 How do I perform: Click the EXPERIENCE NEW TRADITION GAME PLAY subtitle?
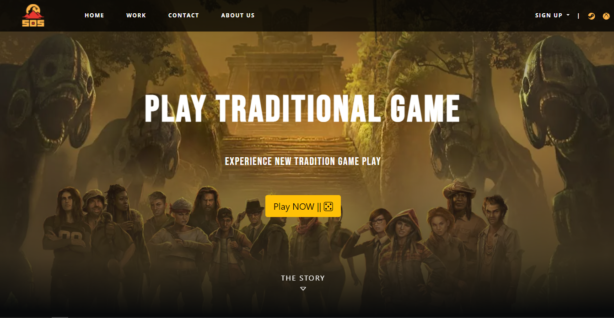[303, 161]
